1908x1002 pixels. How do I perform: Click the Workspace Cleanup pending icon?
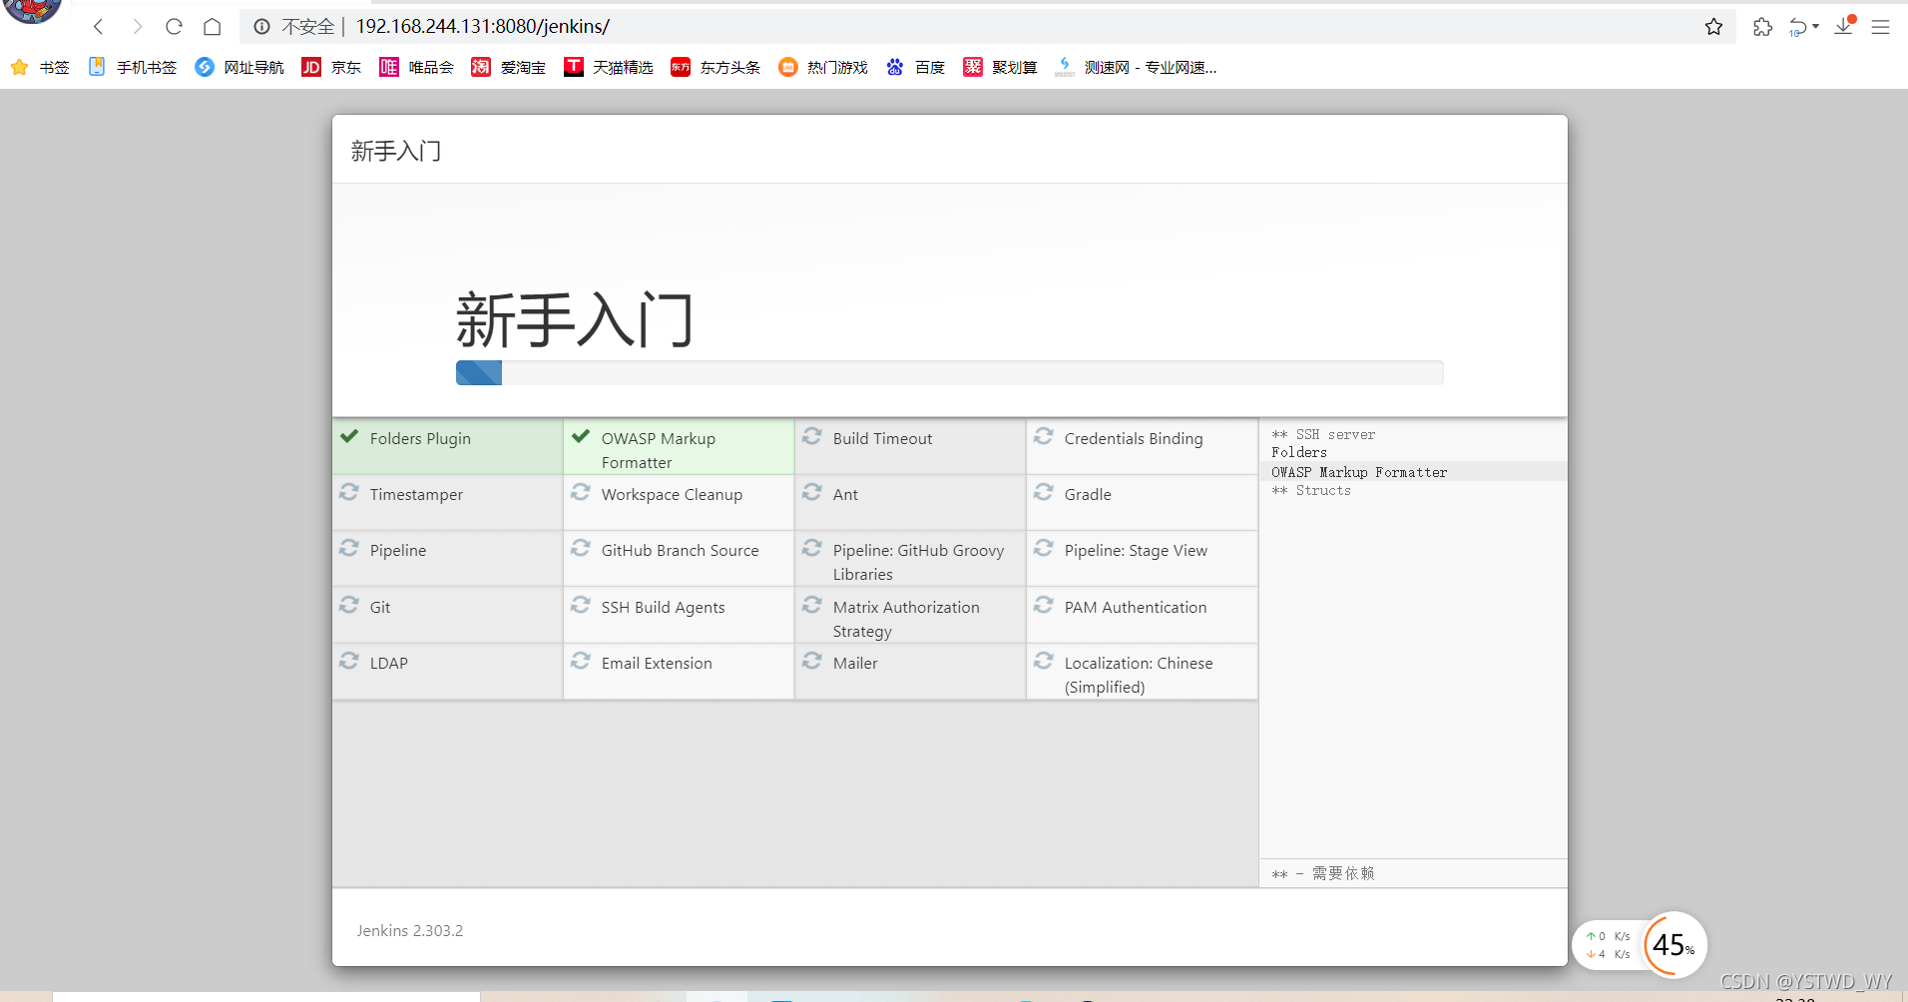(x=581, y=492)
